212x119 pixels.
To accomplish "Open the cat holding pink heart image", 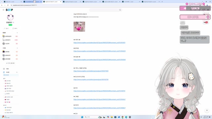I will pyautogui.click(x=79, y=27).
